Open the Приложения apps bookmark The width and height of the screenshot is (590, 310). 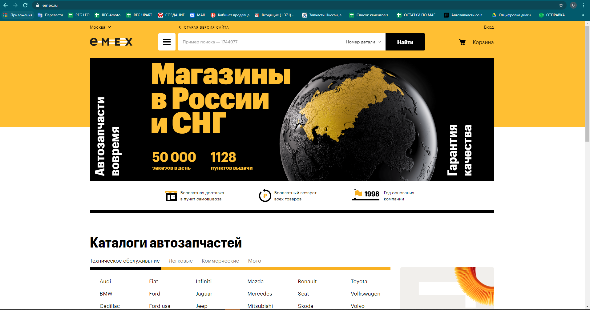18,15
